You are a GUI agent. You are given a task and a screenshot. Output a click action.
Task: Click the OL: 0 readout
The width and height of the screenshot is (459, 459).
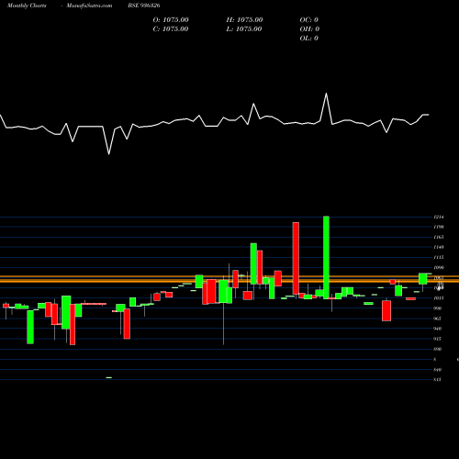[309, 39]
